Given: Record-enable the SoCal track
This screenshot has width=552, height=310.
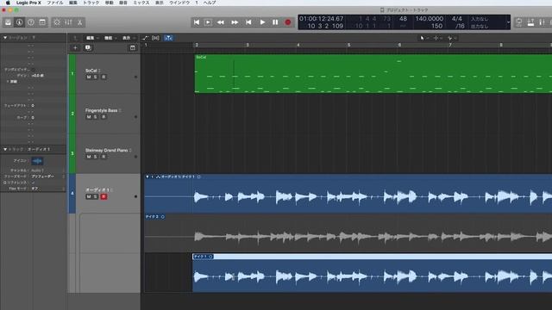Looking at the screenshot, I should pos(103,77).
